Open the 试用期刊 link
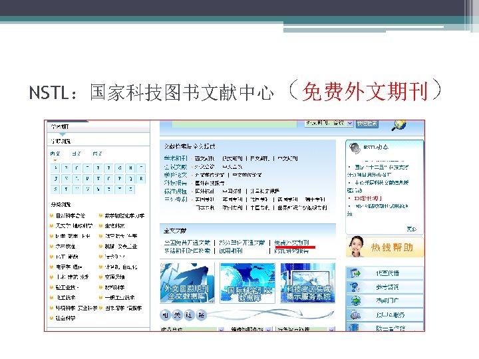This screenshot has height=359, width=479. [231, 251]
